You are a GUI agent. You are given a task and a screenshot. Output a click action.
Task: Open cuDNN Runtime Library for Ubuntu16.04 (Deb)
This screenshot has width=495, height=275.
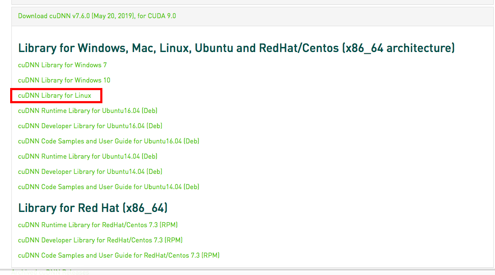click(x=88, y=111)
